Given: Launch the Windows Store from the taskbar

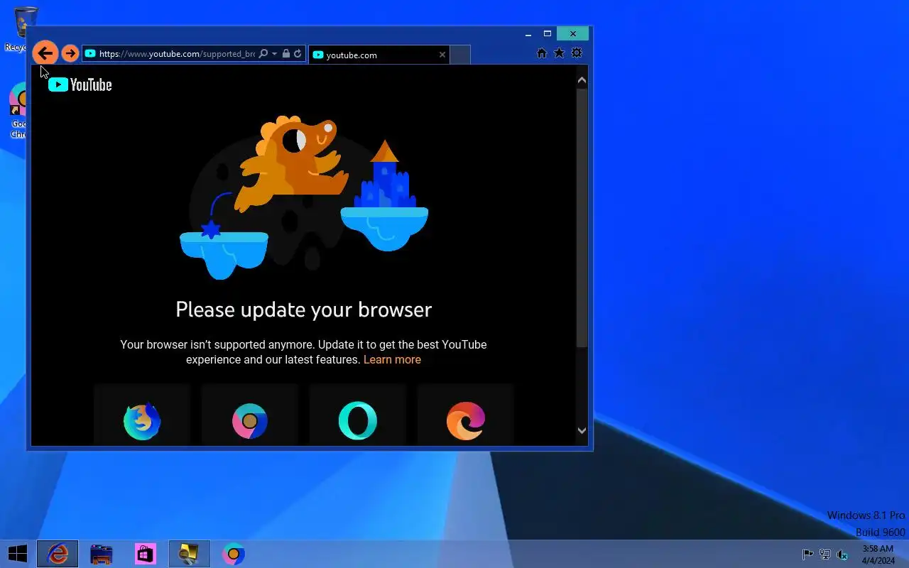Looking at the screenshot, I should click(146, 554).
